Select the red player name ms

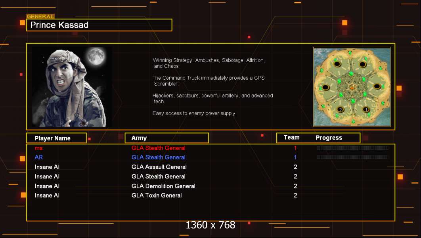(39, 148)
